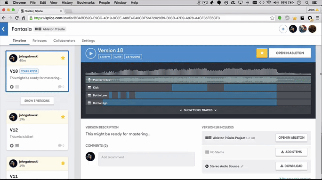Play the V18 card preview
The width and height of the screenshot is (322, 180).
pos(12,87)
